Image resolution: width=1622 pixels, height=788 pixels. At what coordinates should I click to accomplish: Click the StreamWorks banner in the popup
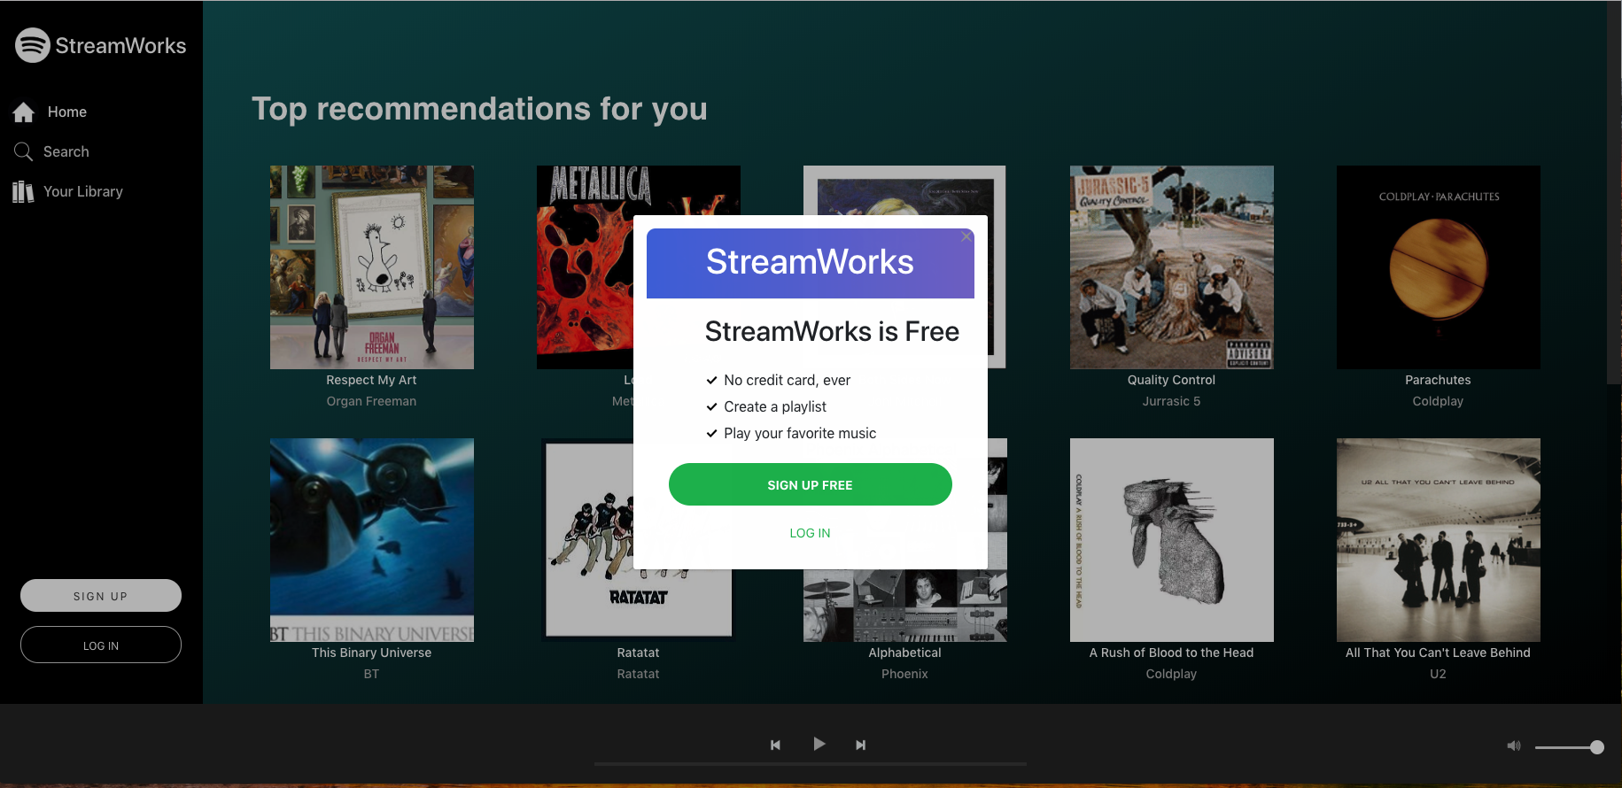pyautogui.click(x=810, y=263)
